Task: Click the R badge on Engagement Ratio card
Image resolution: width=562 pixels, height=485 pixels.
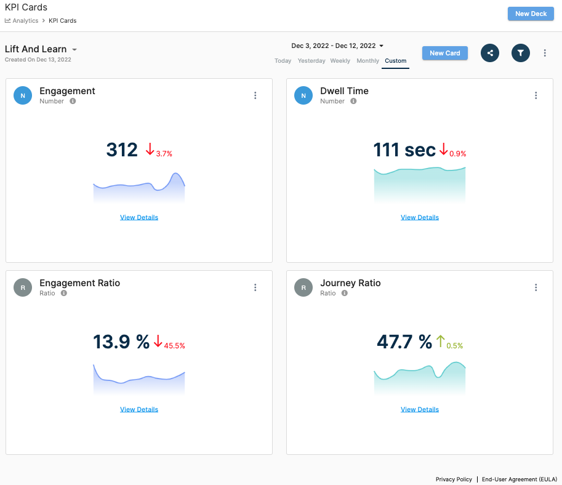Action: pos(23,287)
